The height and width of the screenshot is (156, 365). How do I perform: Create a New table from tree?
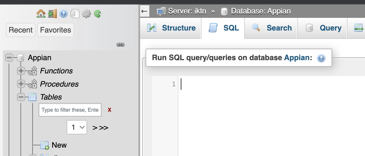click(59, 145)
